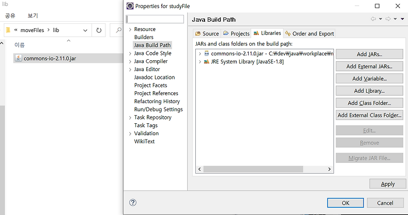Viewport: 408px width, 215px height.
Task: Click the Add External JARs... button
Action: tap(369, 66)
